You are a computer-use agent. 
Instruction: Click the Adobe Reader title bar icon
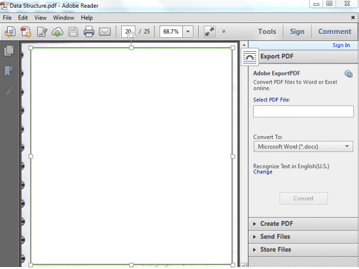[x=4, y=5]
